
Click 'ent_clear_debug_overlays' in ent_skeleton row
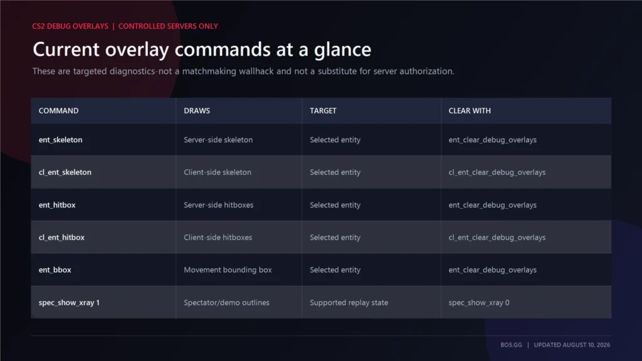pos(493,140)
